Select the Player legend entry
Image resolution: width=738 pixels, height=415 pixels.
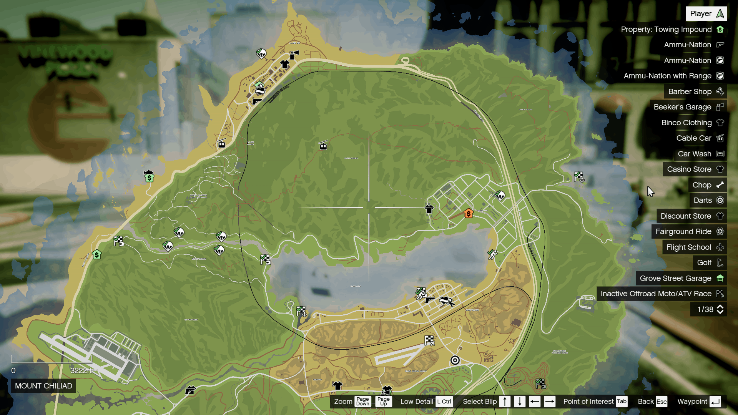pyautogui.click(x=706, y=13)
